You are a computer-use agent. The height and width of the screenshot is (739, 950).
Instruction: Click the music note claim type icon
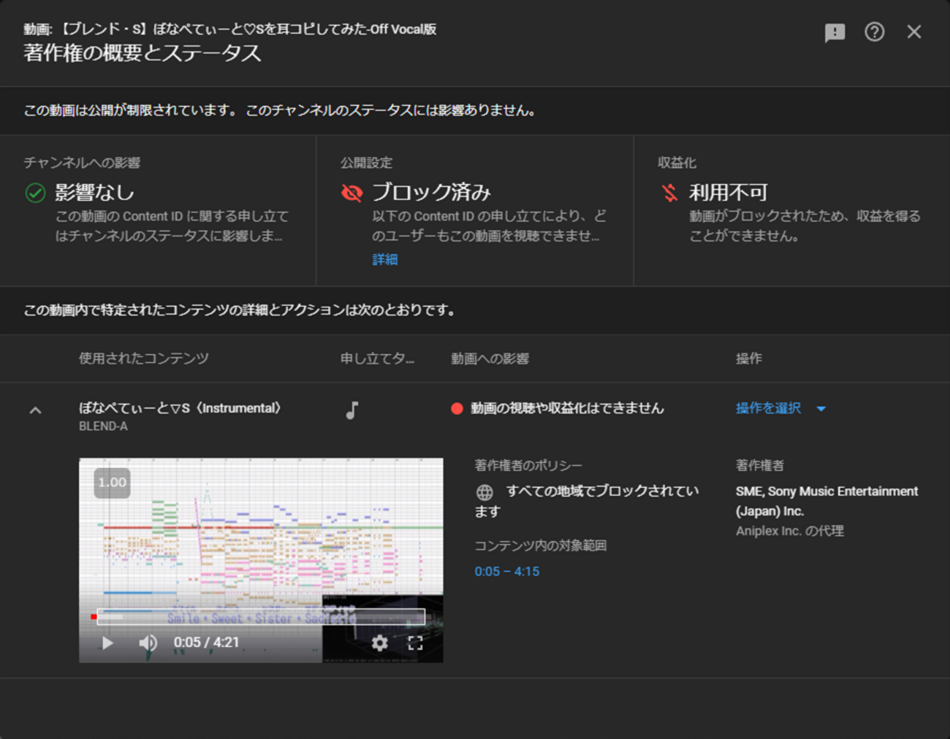coord(352,410)
